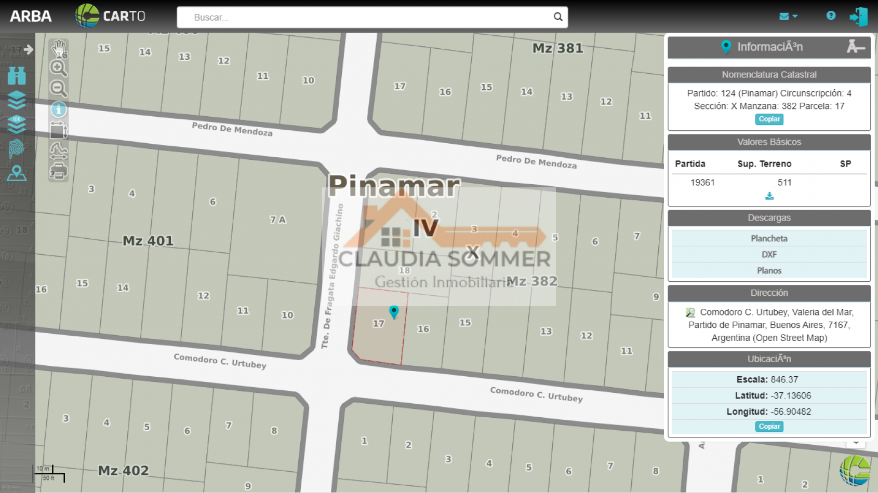Click the login door icon
Screen dimensions: 878x493
pyautogui.click(x=859, y=17)
